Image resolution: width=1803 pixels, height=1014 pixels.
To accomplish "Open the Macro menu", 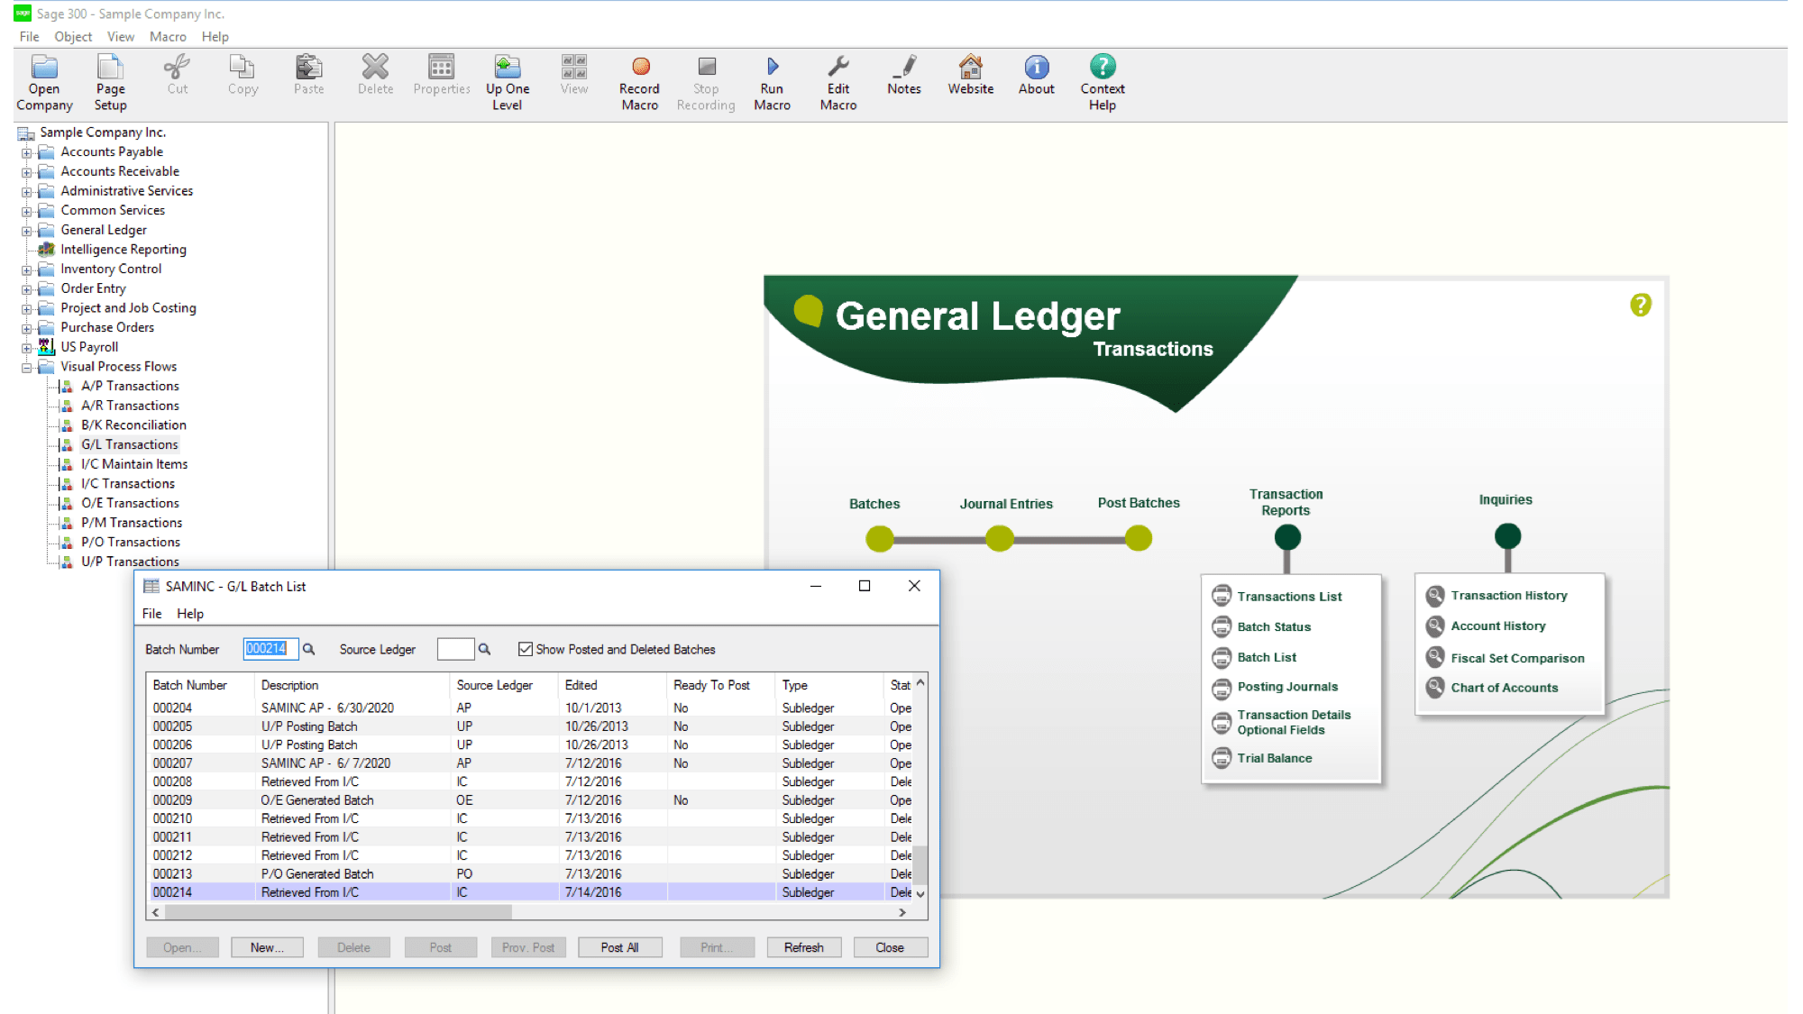I will 168,37.
